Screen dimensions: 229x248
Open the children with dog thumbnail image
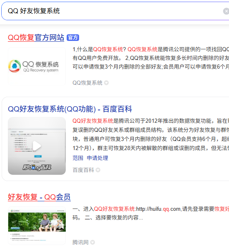tap(37, 226)
